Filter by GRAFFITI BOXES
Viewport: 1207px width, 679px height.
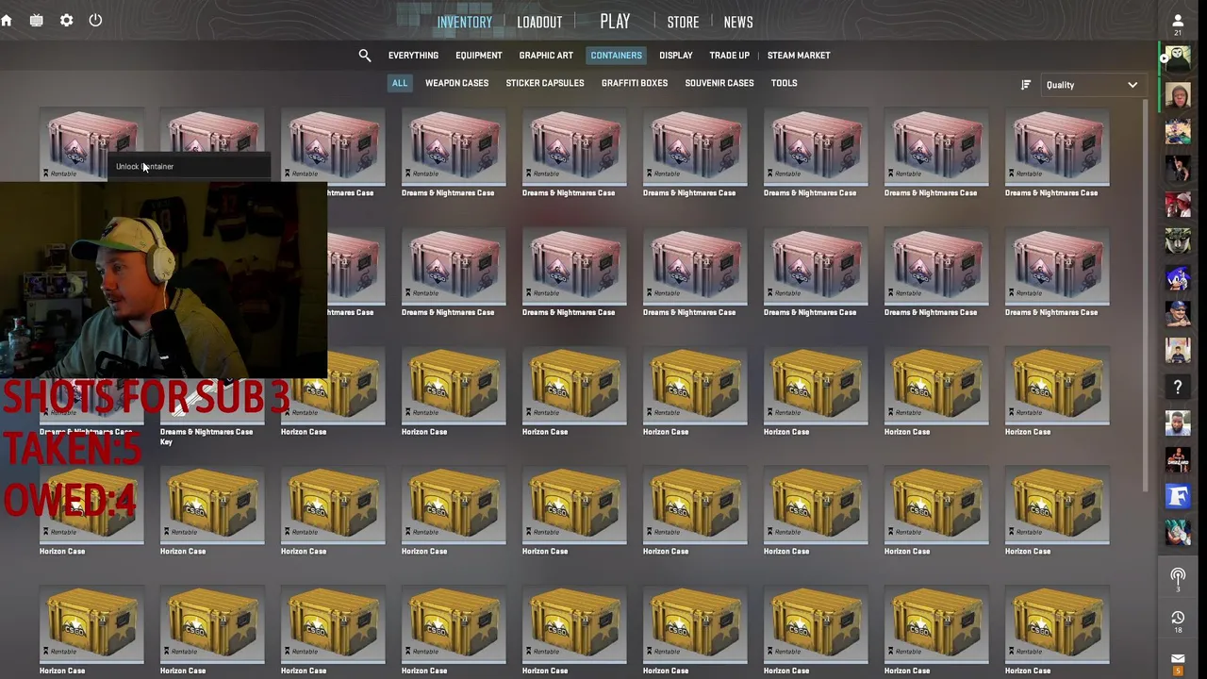point(635,83)
